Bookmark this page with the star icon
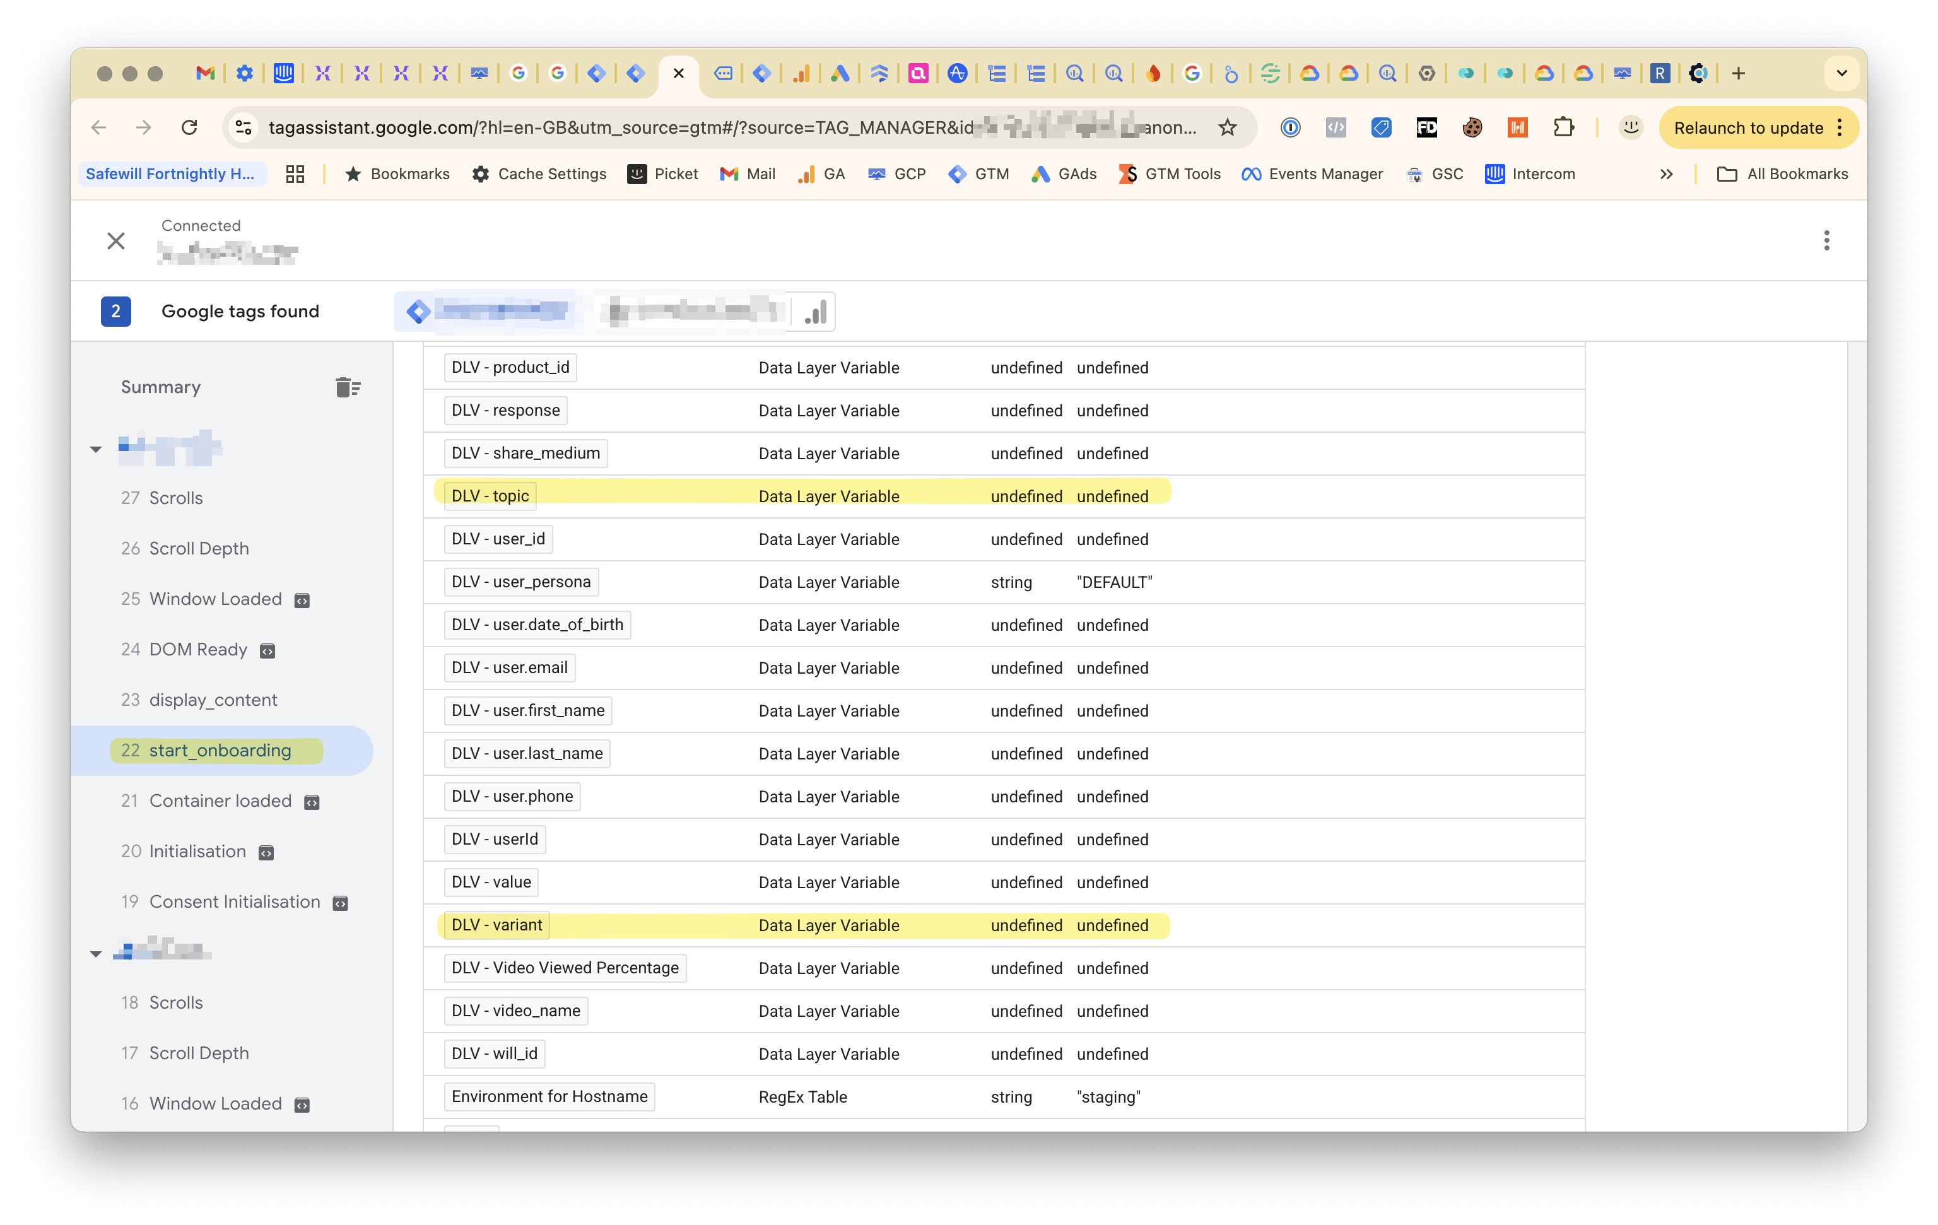This screenshot has width=1938, height=1225. (1226, 127)
